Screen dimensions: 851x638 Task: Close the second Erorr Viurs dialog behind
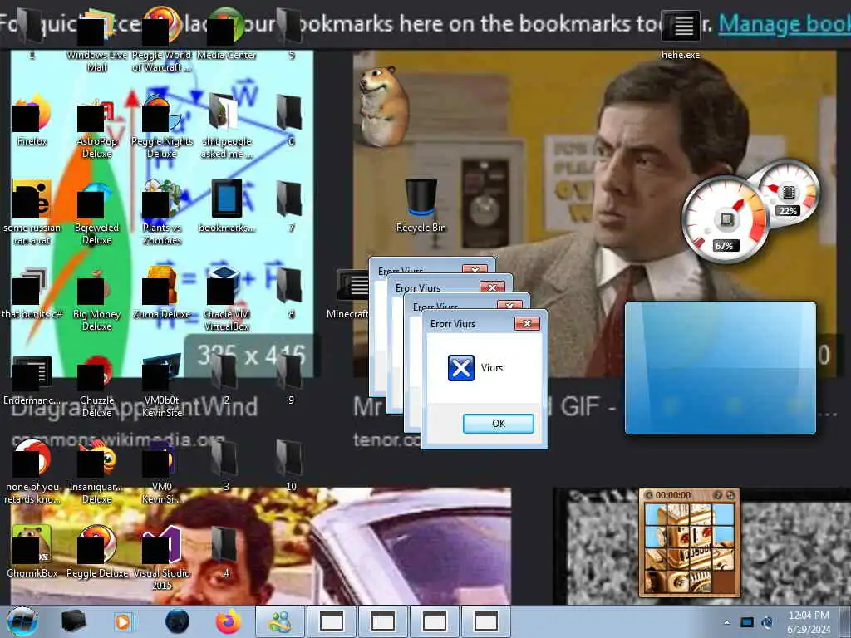coord(509,306)
